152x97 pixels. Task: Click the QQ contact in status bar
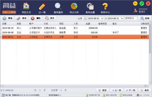tap(143, 95)
